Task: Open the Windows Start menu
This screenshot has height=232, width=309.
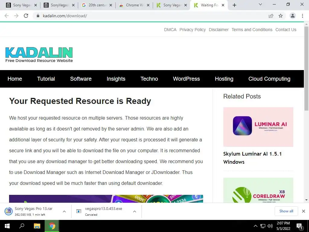Action: click(x=7, y=226)
